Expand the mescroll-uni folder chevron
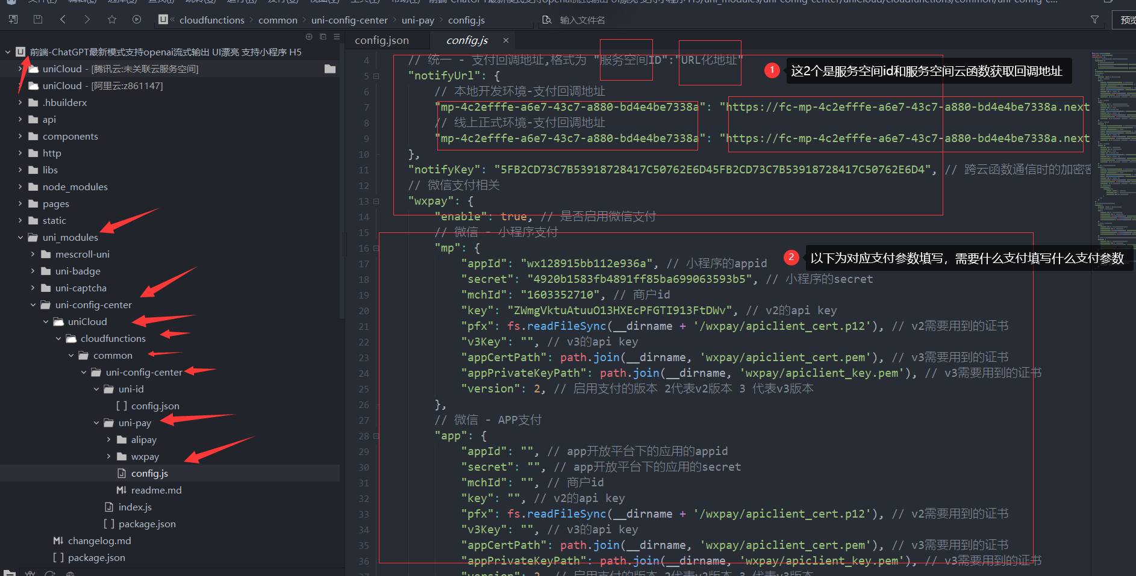Screen dimensions: 1136x576 tap(33, 254)
